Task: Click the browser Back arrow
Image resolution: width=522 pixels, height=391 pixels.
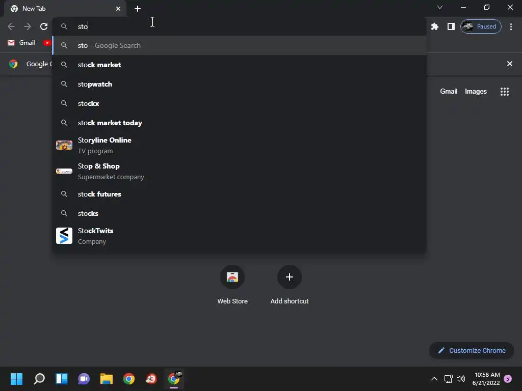Action: point(11,26)
